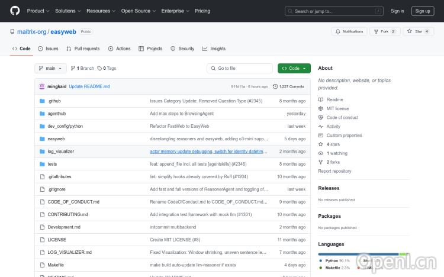Expand the main branch selector dropdown
The image size is (444, 277).
(x=50, y=68)
